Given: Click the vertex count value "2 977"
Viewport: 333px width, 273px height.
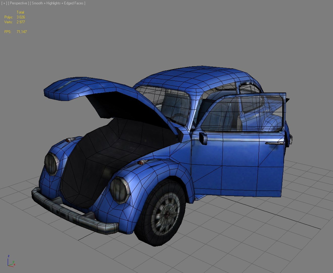Looking at the screenshot, I should (21, 22).
